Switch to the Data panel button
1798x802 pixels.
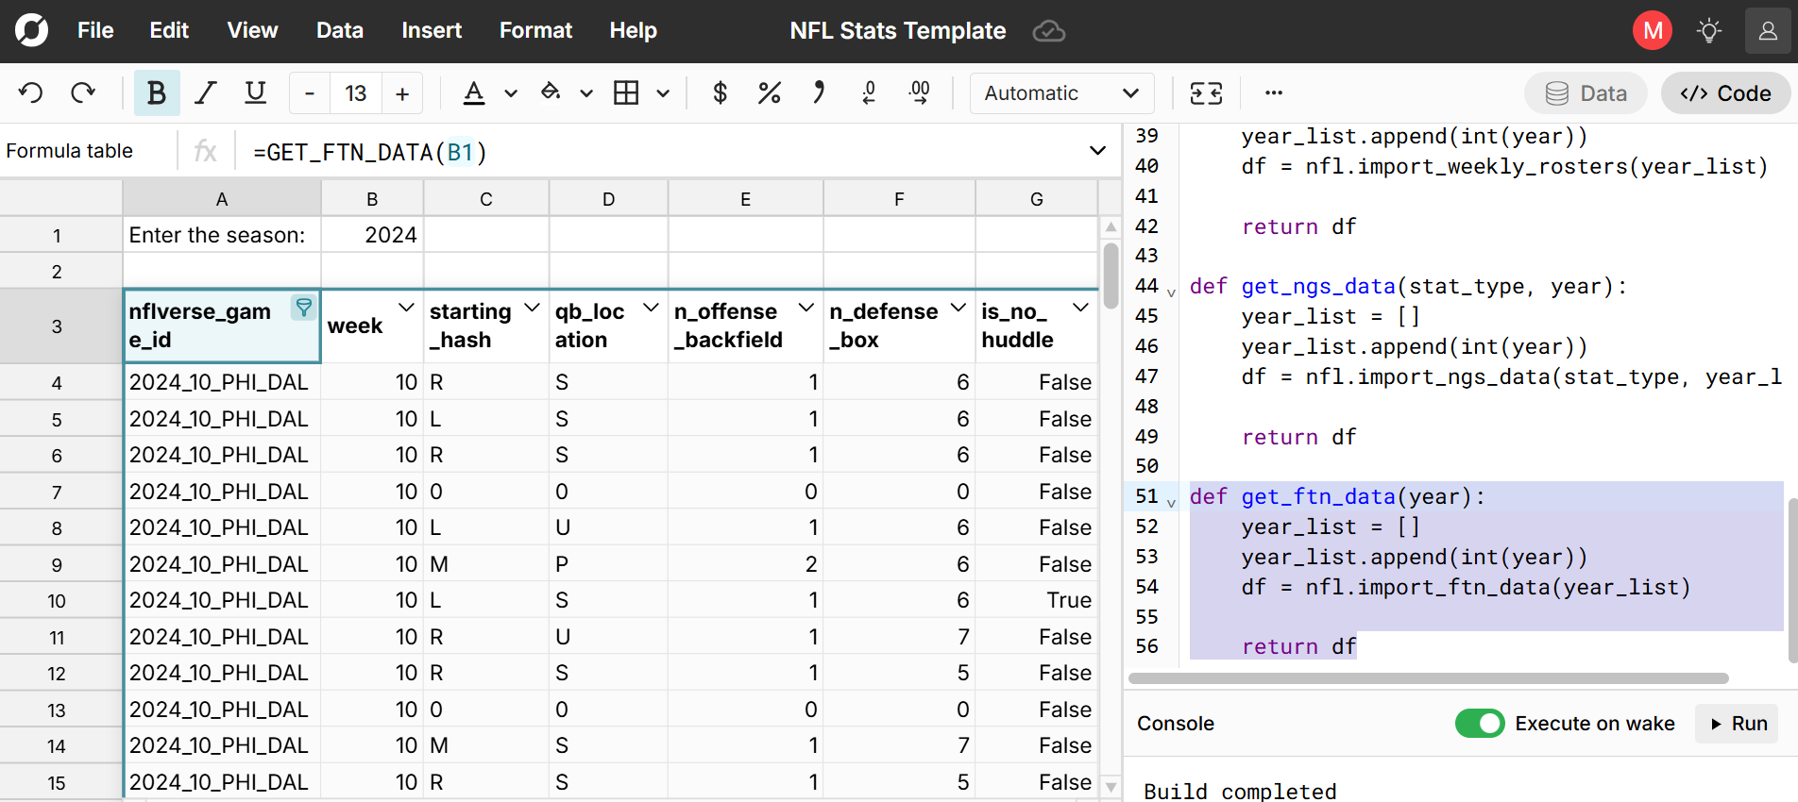[x=1586, y=93]
